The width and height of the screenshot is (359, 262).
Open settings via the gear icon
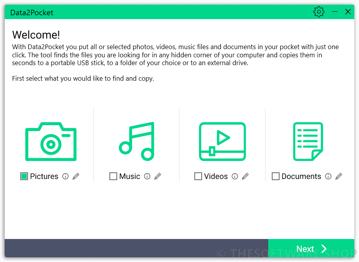[x=319, y=12]
